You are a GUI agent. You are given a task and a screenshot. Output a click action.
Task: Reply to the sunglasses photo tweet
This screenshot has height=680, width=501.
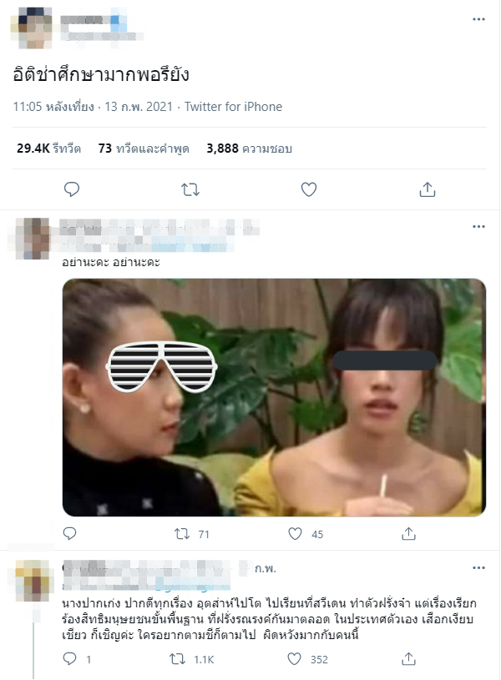[x=70, y=534]
